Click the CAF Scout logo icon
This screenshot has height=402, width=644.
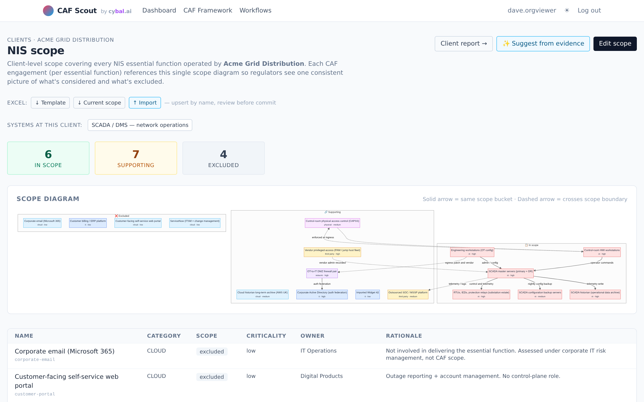[x=48, y=11]
